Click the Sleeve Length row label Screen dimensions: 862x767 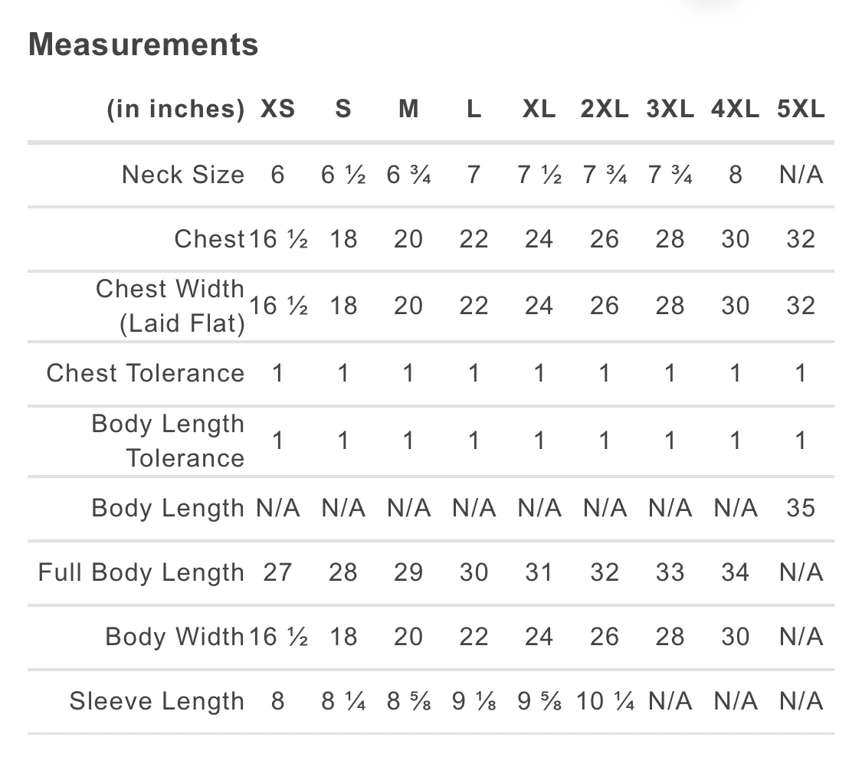(156, 701)
